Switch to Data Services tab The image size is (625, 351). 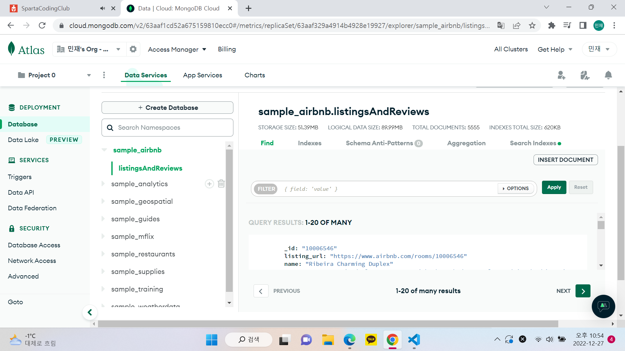(146, 75)
